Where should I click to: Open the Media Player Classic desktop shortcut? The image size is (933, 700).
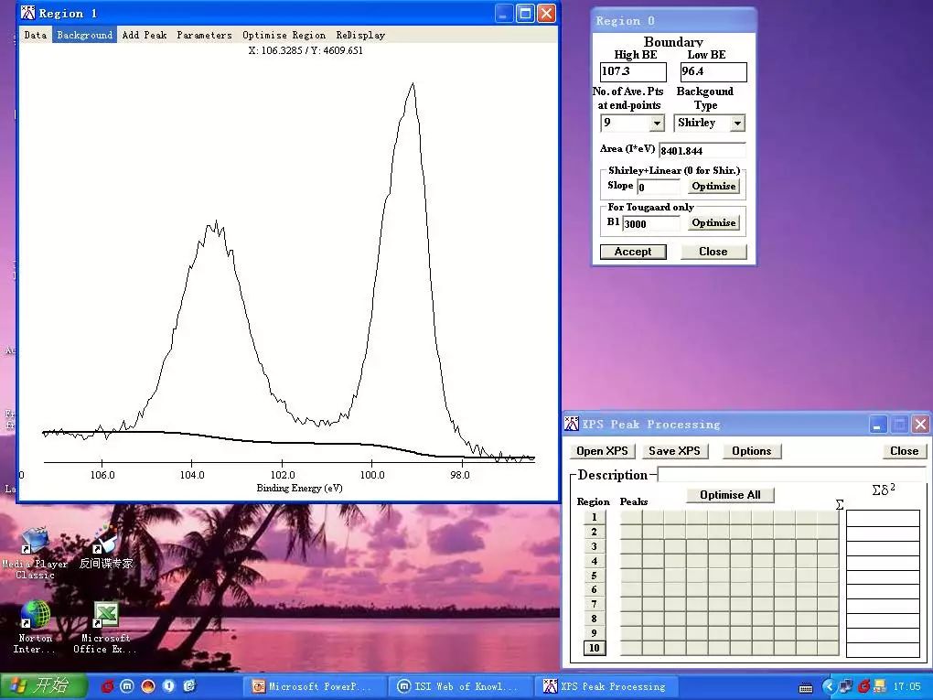click(x=35, y=552)
